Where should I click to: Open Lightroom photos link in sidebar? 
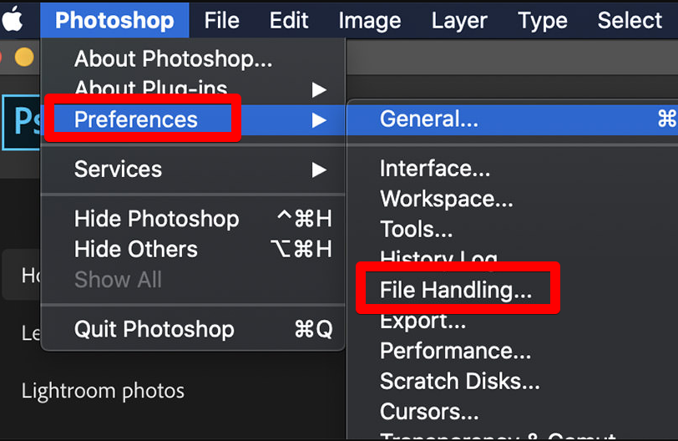(x=103, y=390)
